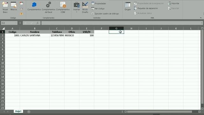The image size is (204, 115).
Task: Select column G header
Action: point(116,28)
